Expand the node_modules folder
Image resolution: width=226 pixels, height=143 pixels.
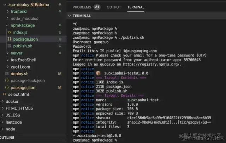point(7,18)
